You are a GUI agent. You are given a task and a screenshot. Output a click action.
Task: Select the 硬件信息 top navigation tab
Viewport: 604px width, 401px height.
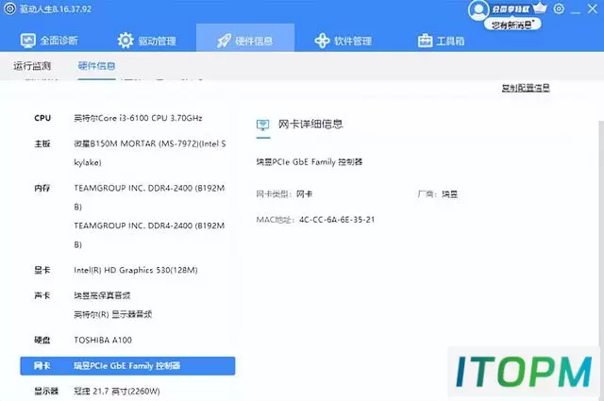(245, 40)
